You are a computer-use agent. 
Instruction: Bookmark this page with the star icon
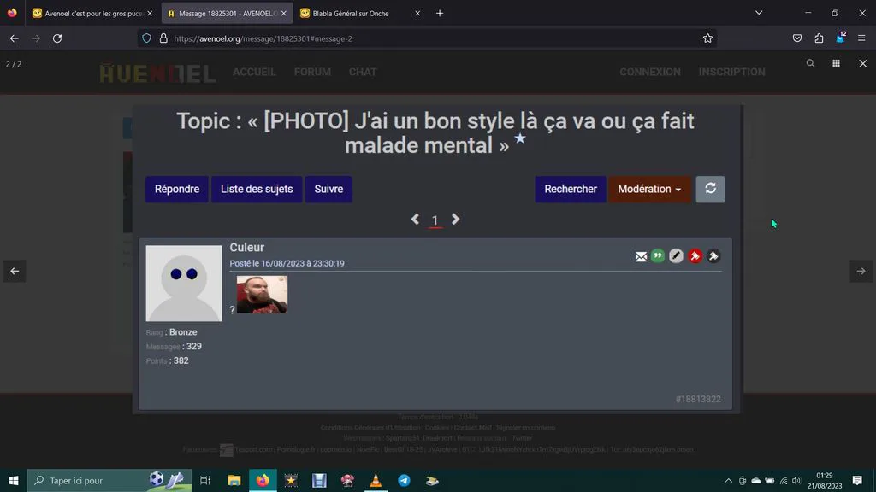point(707,38)
